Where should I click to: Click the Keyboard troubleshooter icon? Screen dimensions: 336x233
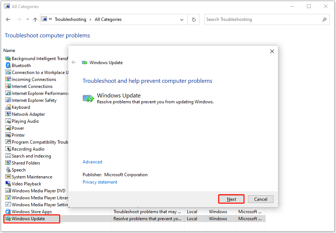click(x=8, y=107)
